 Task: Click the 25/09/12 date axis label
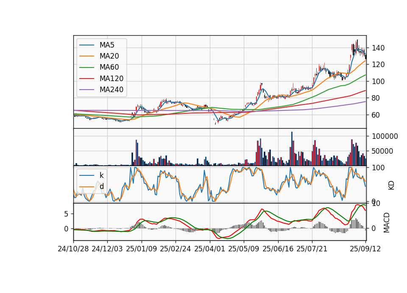tap(365, 249)
